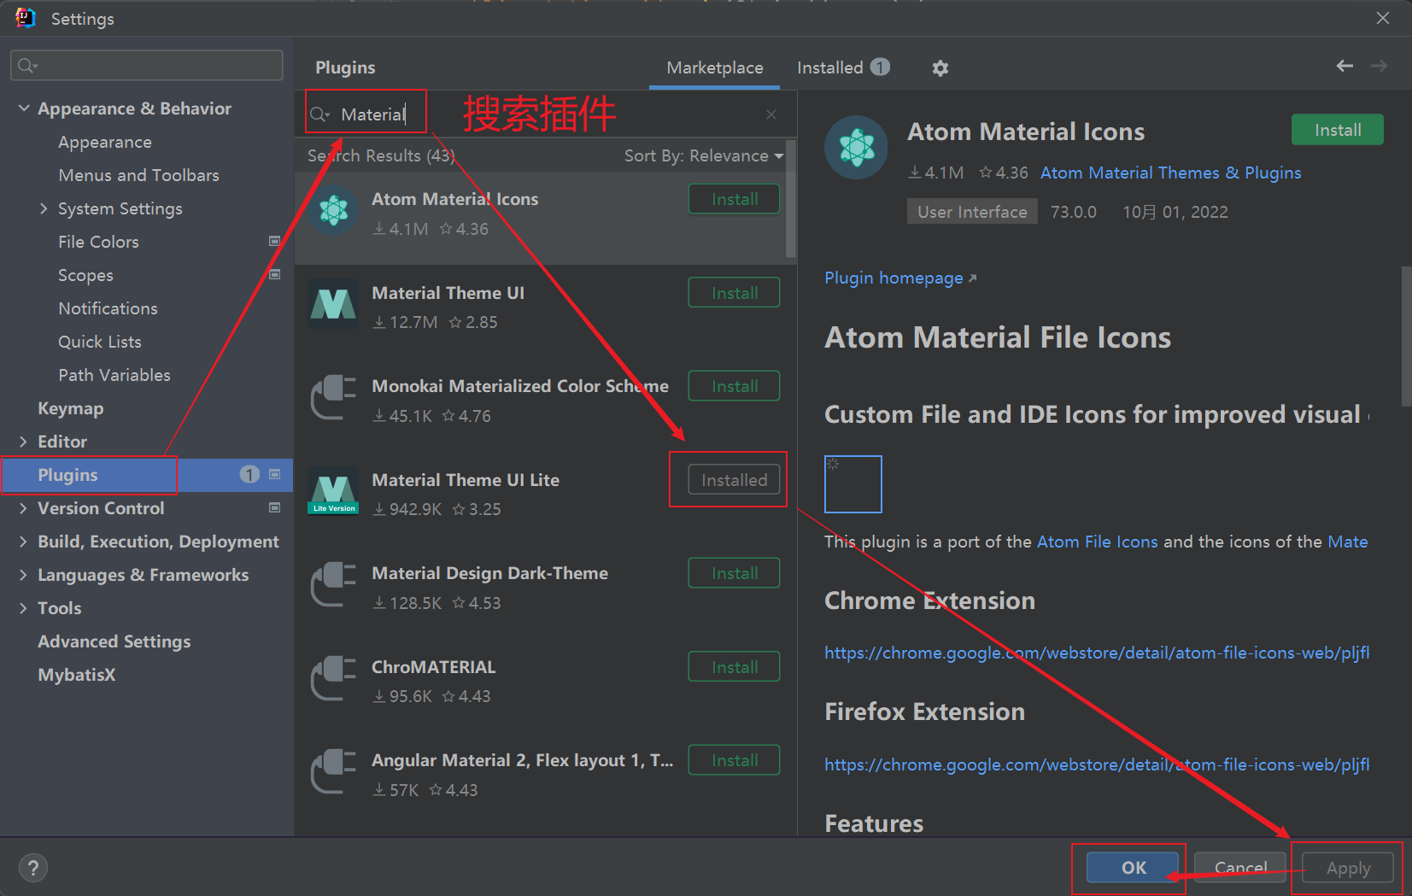The width and height of the screenshot is (1412, 896).
Task: Expand Build, Execution, Deployment section
Action: 23,542
